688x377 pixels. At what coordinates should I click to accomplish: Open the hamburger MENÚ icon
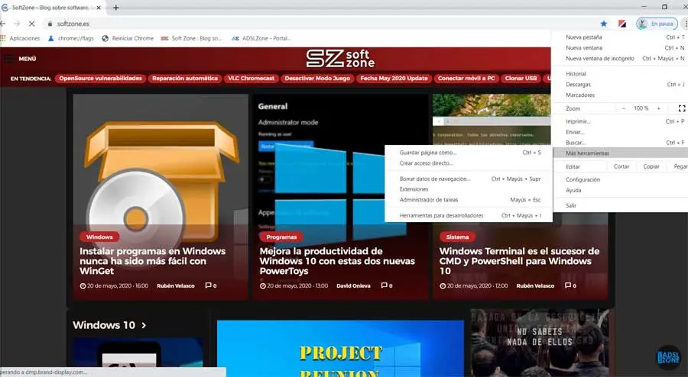tap(9, 59)
